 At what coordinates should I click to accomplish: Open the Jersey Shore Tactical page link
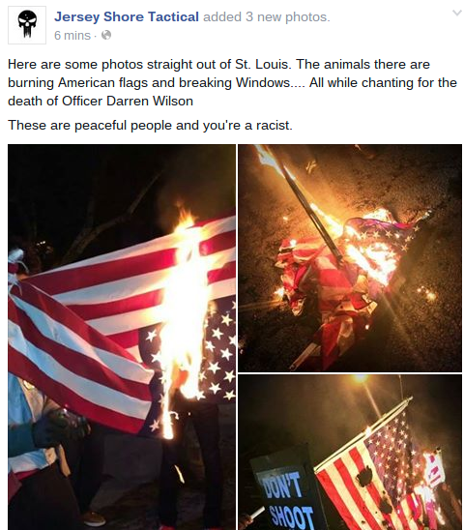click(127, 16)
